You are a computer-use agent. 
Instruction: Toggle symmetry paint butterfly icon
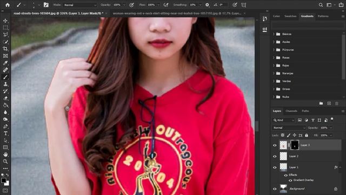pos(244,5)
